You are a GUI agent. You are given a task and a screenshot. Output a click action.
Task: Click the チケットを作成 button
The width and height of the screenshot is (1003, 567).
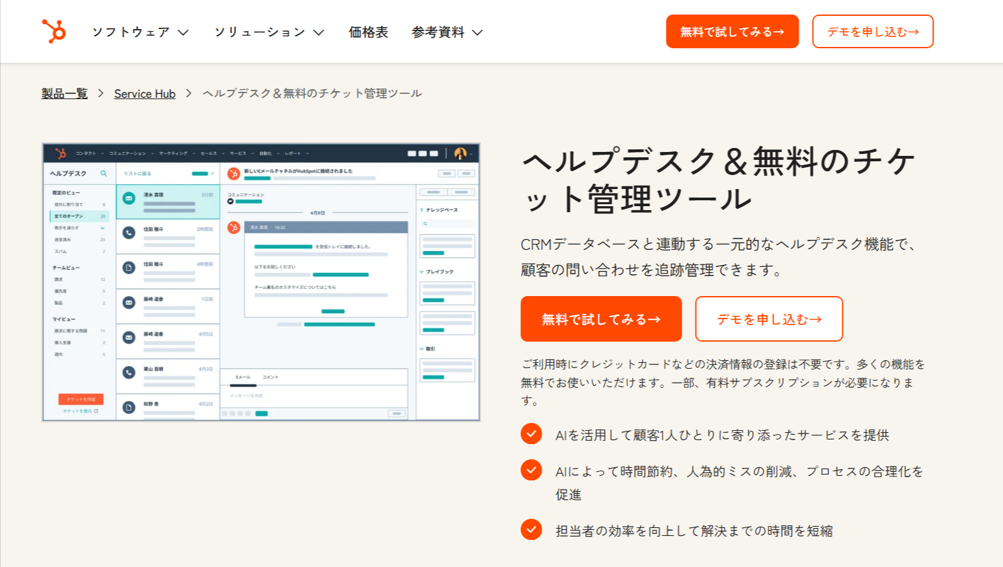pyautogui.click(x=80, y=399)
